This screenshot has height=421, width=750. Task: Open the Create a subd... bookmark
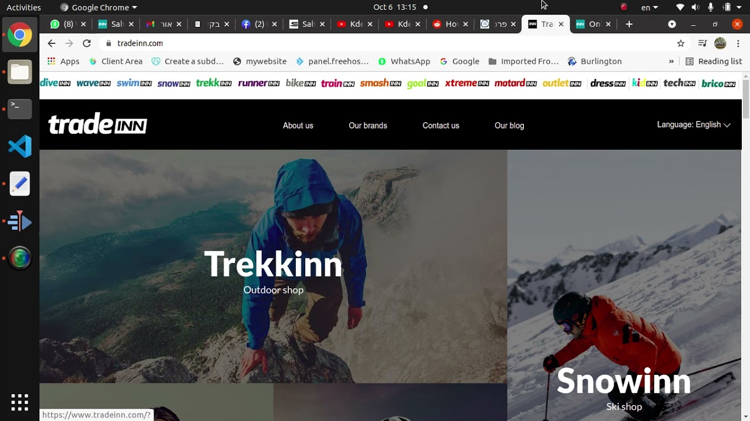[x=187, y=61]
